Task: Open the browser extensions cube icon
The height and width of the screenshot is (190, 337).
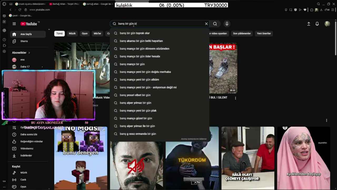Action: click(x=312, y=10)
